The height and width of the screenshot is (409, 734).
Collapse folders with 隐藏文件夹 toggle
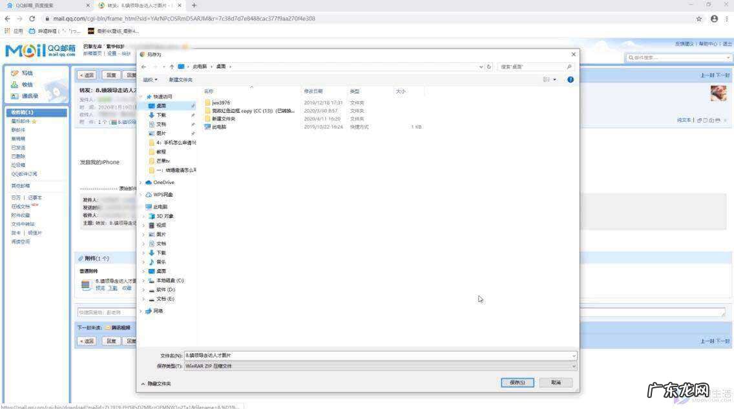click(156, 383)
